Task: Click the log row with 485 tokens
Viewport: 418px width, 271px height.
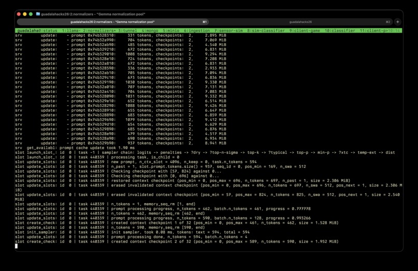Action: point(120,45)
